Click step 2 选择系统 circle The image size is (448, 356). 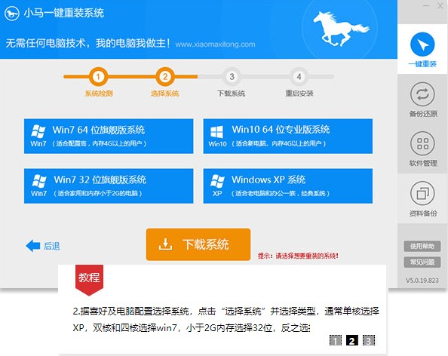pos(165,77)
